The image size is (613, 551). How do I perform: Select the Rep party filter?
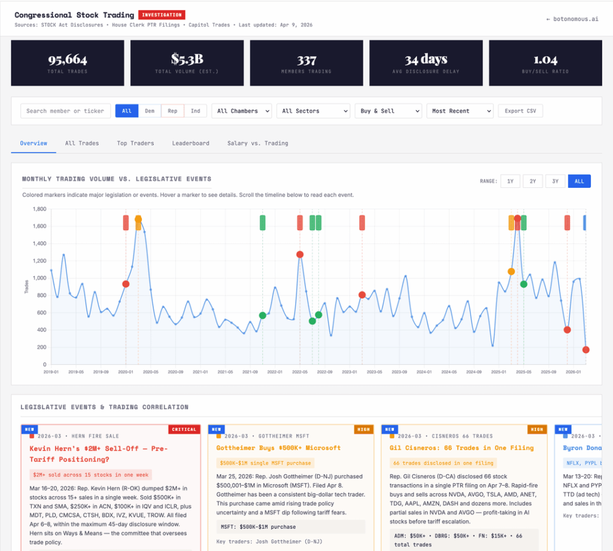pyautogui.click(x=171, y=111)
